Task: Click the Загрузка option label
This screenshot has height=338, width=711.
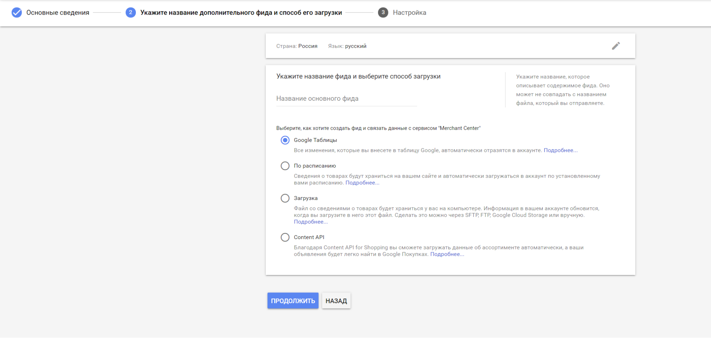Action: point(306,198)
